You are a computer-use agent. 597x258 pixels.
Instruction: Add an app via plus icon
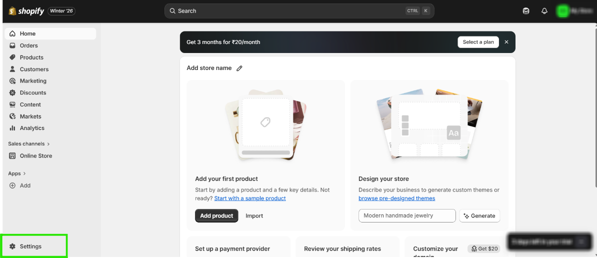tap(13, 185)
